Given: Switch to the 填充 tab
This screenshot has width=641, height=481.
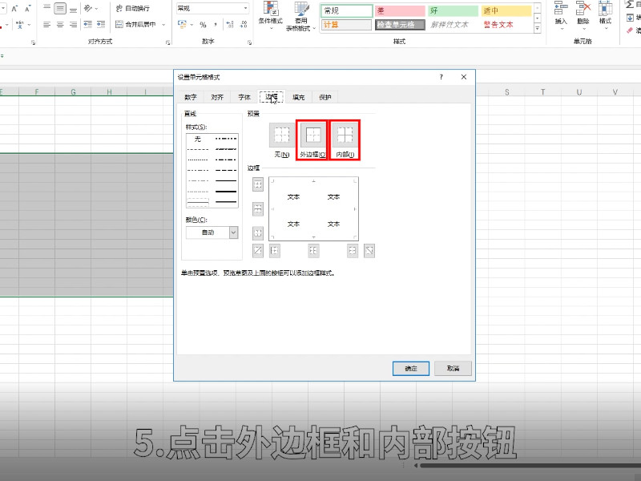Looking at the screenshot, I should tap(298, 97).
